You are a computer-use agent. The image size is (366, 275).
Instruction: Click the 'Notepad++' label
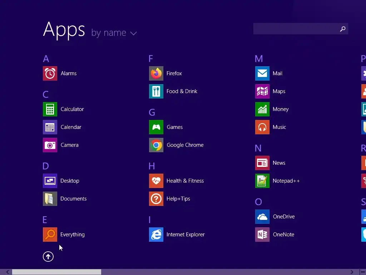tap(286, 181)
